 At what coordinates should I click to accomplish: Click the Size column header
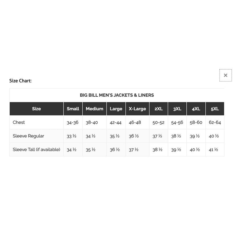(36, 109)
